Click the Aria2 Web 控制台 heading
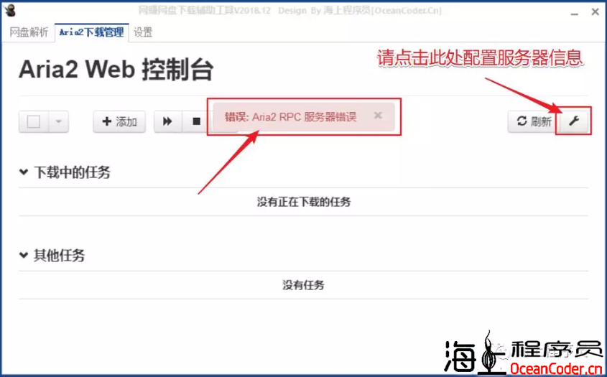This screenshot has width=607, height=377. click(x=116, y=70)
